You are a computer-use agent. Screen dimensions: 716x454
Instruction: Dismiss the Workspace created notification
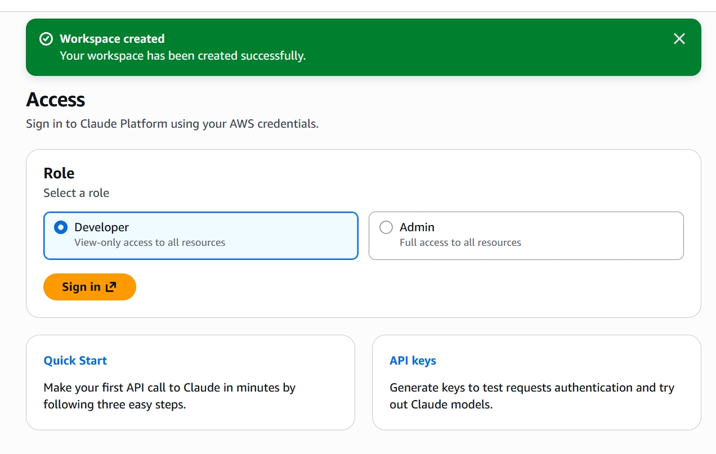coord(679,39)
